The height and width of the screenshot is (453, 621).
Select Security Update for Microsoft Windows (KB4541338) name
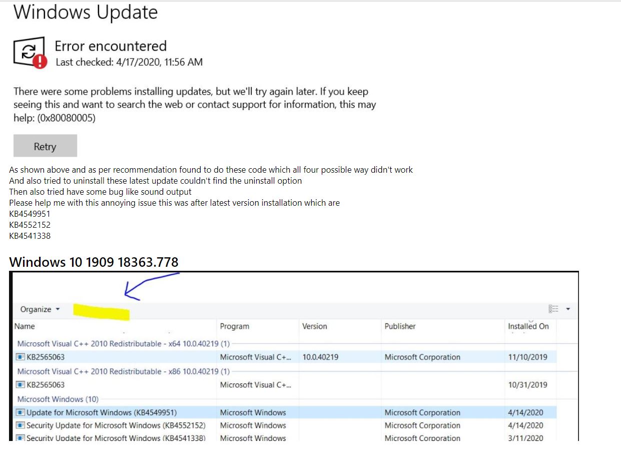tap(116, 438)
